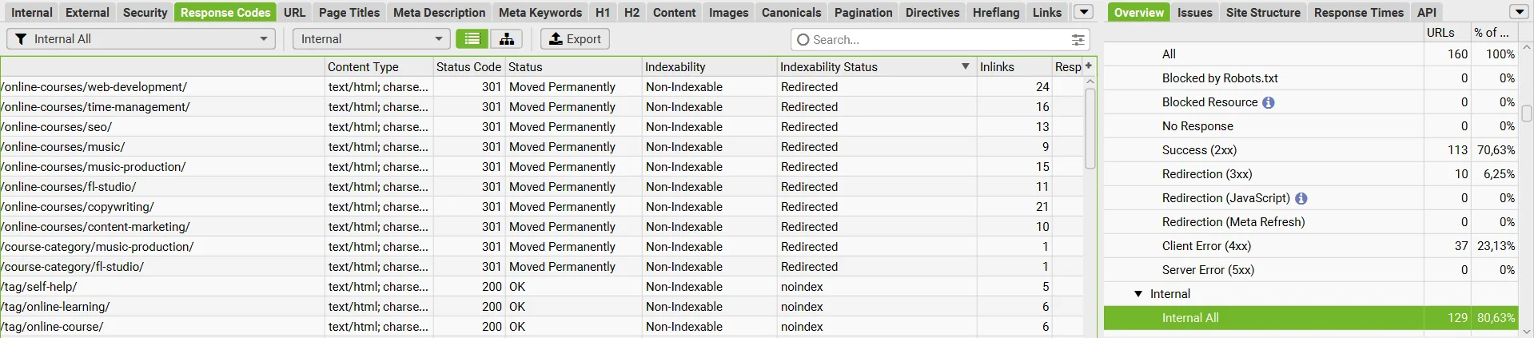The height and width of the screenshot is (338, 1534).
Task: Open the Pagination tab
Action: (863, 12)
